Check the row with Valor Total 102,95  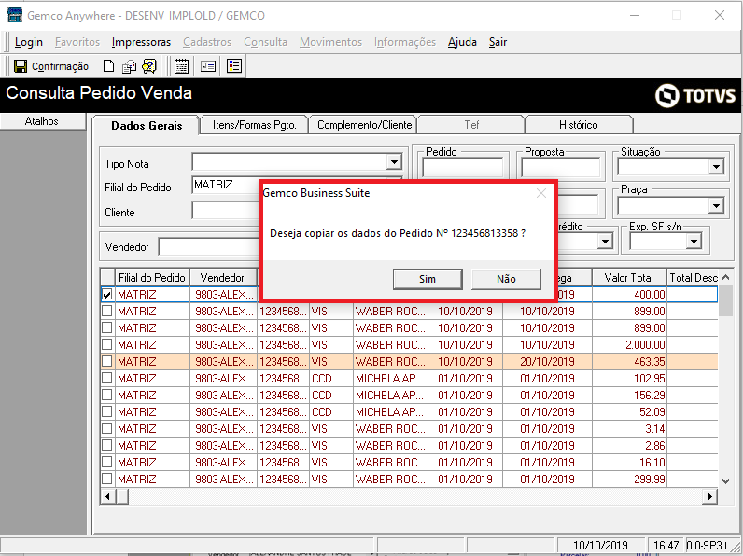click(x=107, y=379)
